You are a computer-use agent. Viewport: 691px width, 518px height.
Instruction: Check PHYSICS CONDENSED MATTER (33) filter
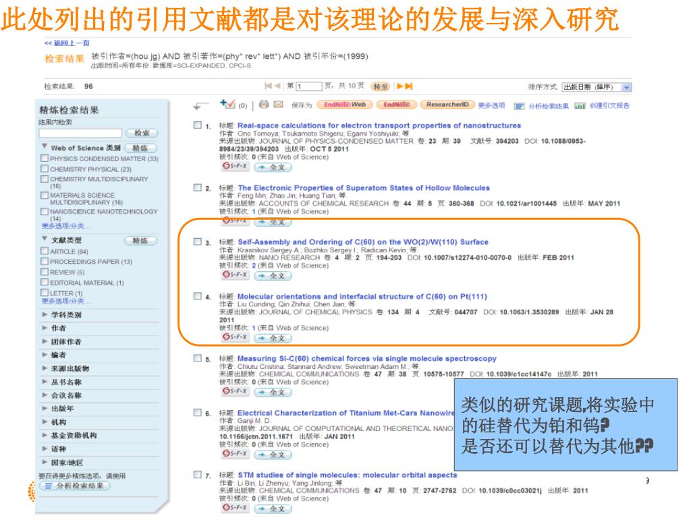[x=44, y=158]
